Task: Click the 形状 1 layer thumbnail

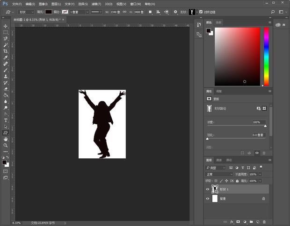Action: [x=215, y=189]
